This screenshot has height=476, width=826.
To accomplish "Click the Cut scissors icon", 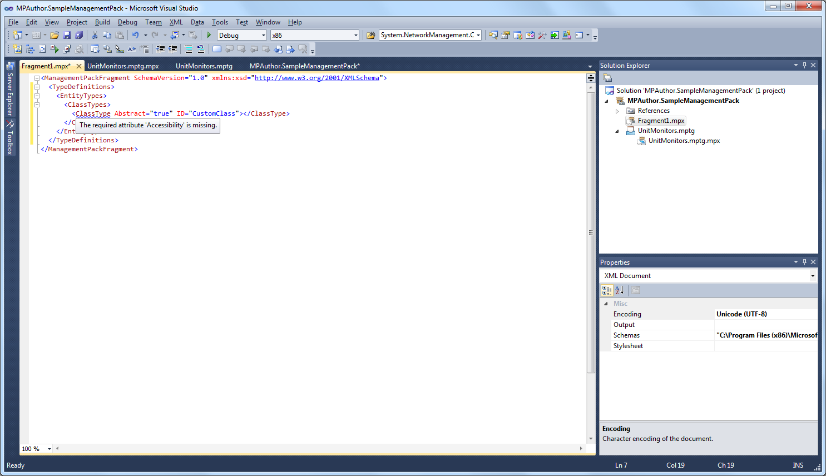I will point(95,35).
